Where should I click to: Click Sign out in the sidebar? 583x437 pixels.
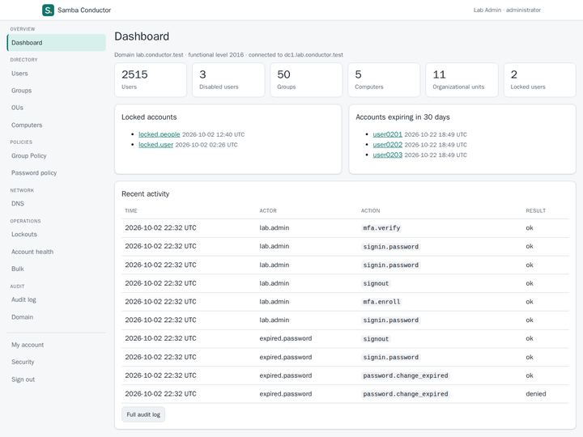pos(23,380)
